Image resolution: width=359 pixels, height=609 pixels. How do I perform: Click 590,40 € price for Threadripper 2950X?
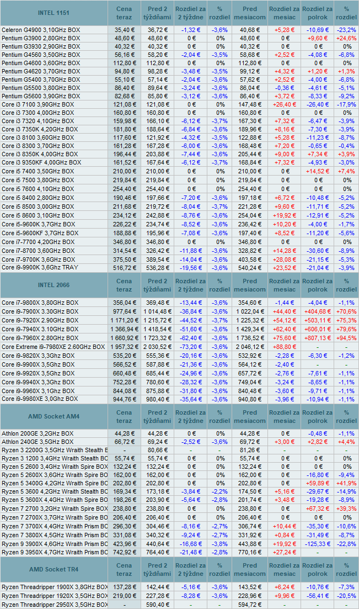pos(158,605)
